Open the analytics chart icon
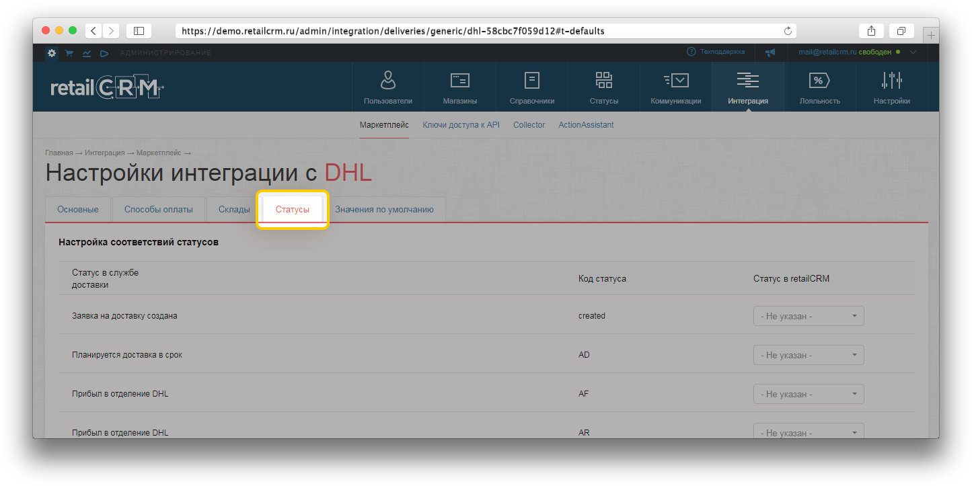Viewport: 972px width, 486px height. point(87,52)
